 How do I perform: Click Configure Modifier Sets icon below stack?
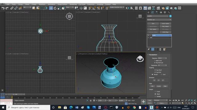164,50
